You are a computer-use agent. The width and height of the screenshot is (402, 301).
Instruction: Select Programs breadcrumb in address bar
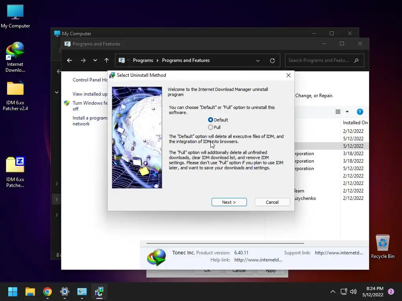143,60
